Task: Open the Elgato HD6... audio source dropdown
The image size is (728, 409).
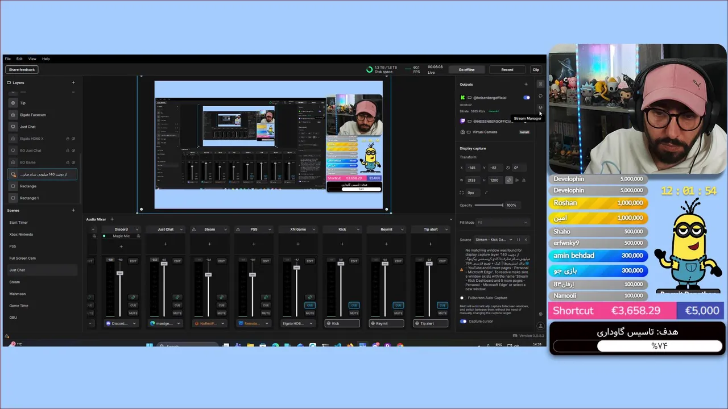Action: (x=298, y=323)
